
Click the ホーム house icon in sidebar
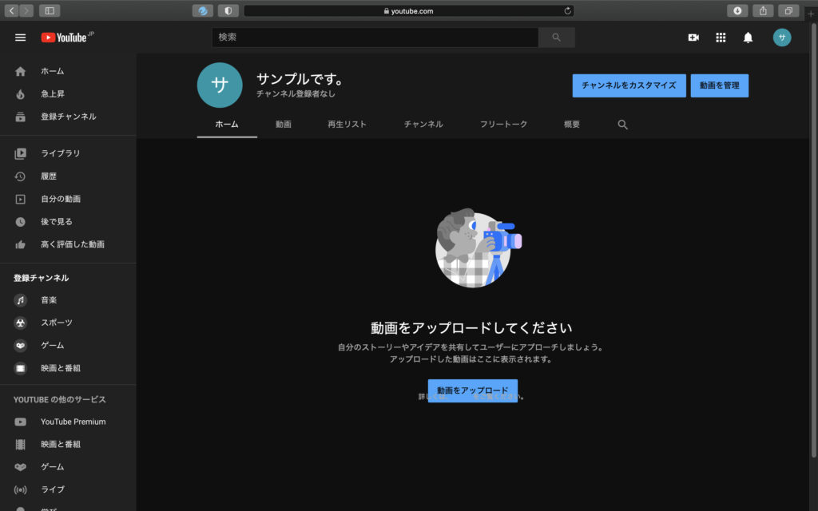point(20,71)
